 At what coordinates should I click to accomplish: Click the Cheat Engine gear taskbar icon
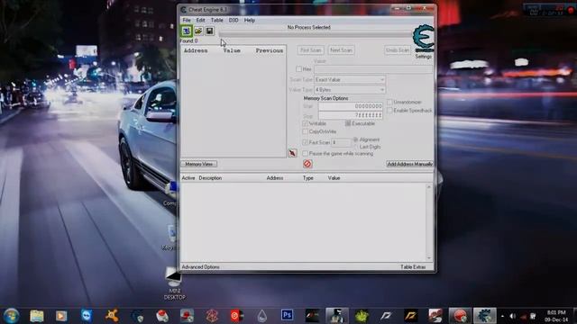[x=484, y=316]
